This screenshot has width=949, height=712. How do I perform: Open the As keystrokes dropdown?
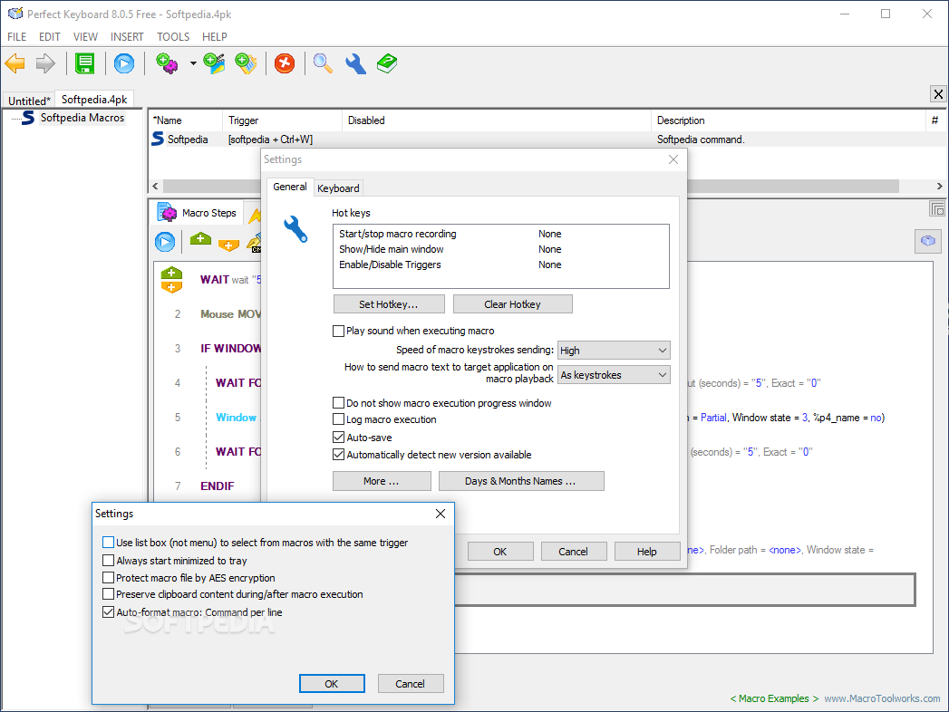click(614, 375)
